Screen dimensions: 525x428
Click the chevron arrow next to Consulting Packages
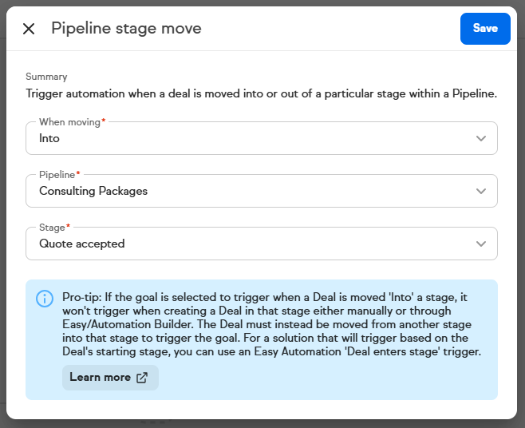480,191
